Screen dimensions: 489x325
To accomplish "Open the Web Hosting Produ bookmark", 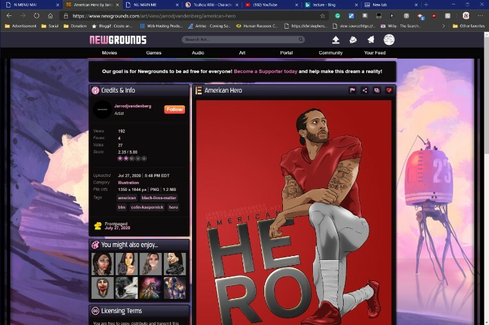I will pyautogui.click(x=161, y=26).
